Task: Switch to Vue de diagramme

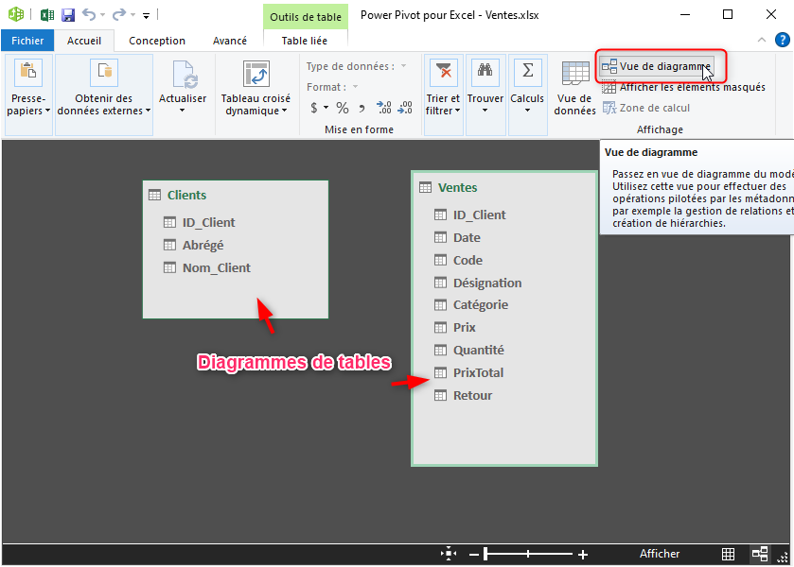Action: (658, 66)
